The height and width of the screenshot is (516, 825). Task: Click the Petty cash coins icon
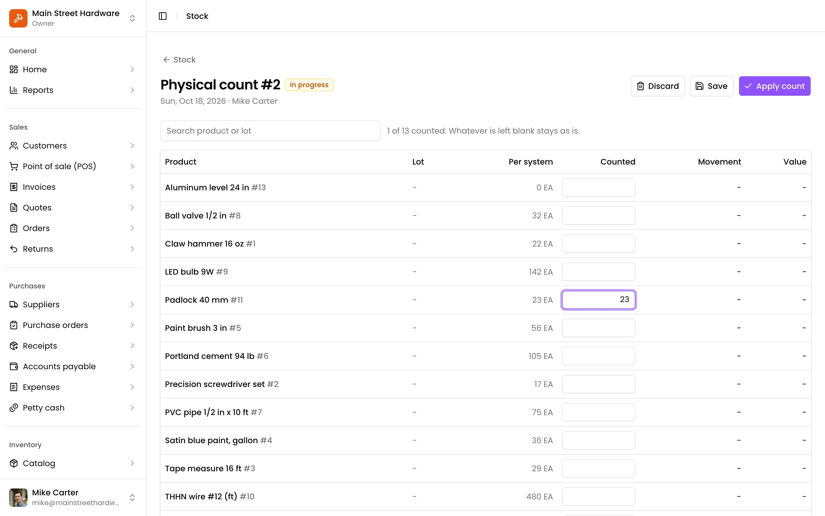click(x=14, y=408)
